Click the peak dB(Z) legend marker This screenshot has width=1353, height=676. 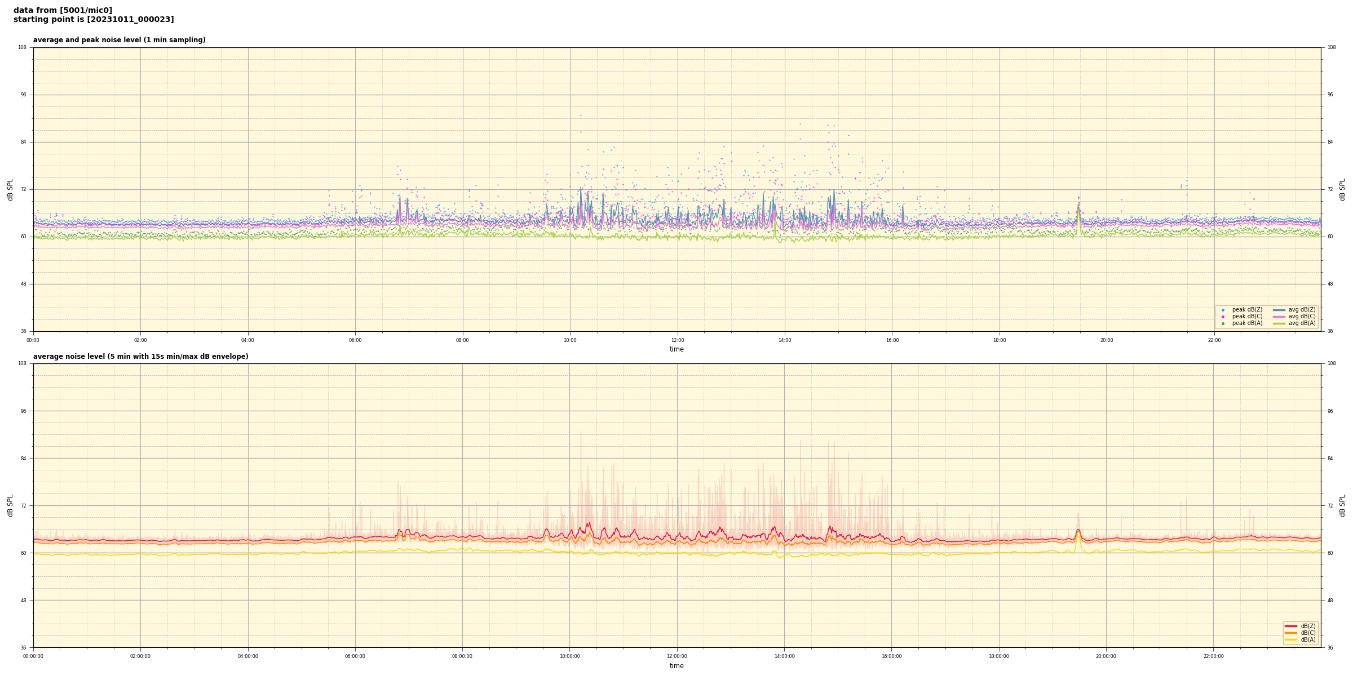point(1223,310)
